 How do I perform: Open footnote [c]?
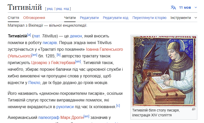(118, 106)
